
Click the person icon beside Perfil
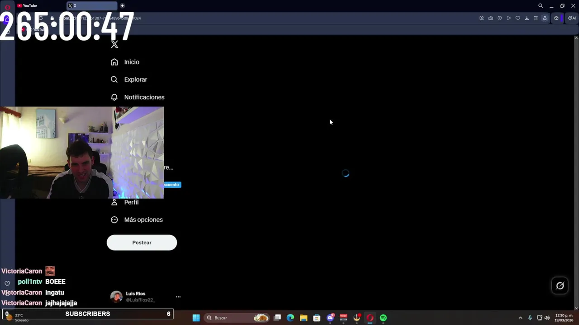[x=114, y=202]
